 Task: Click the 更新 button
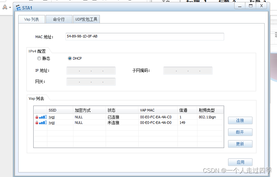[x=240, y=144]
